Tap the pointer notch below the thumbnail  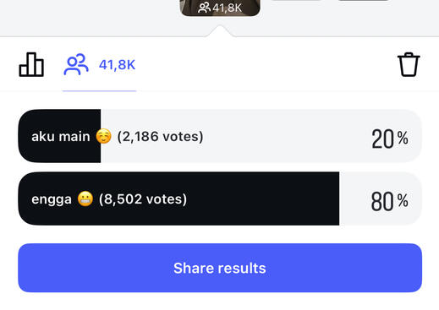pos(220,30)
